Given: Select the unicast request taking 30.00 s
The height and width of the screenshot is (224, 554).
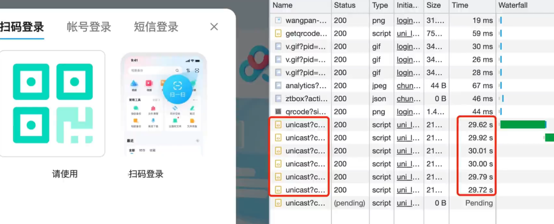Looking at the screenshot, I should pos(412,164).
